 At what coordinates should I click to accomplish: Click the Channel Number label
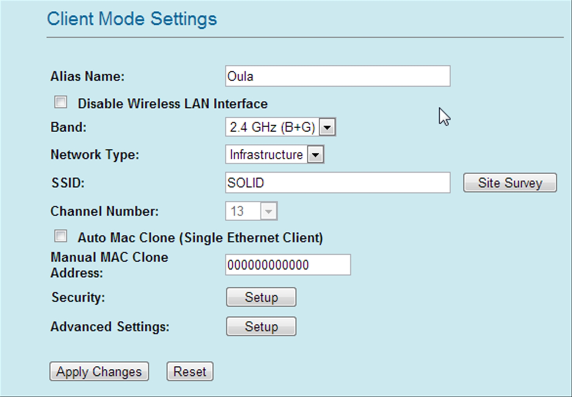click(x=105, y=211)
